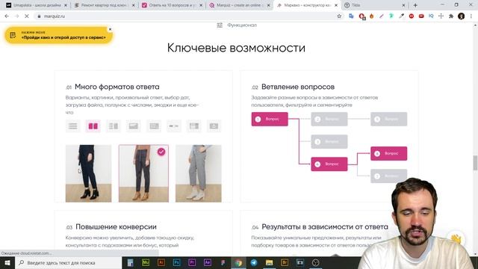The image size is (478, 269).
Task: Open the eyedropper color picker extension
Action: pos(402,16)
